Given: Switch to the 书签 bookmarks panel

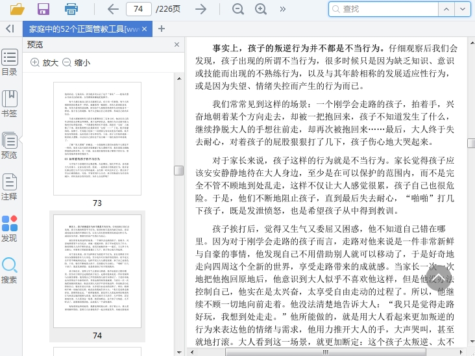Looking at the screenshot, I should coord(9,104).
